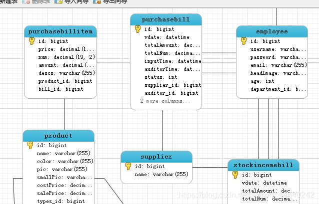Image resolution: width=319 pixels, height=204 pixels.
Task: Click 'id: bigint' in purchasebill table
Action: 159,29
